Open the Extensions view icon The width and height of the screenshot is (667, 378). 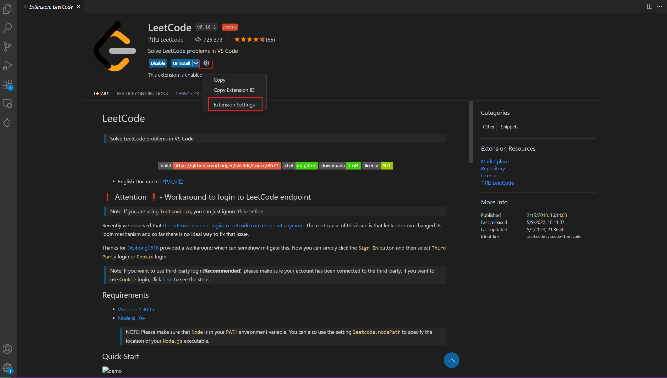point(7,85)
